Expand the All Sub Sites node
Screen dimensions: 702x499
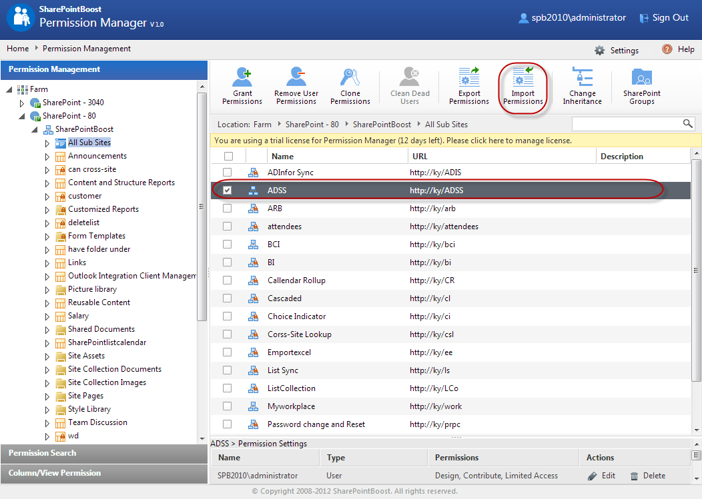point(47,143)
